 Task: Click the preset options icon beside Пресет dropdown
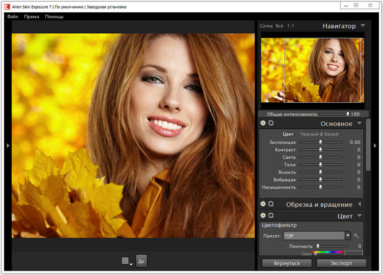357,236
